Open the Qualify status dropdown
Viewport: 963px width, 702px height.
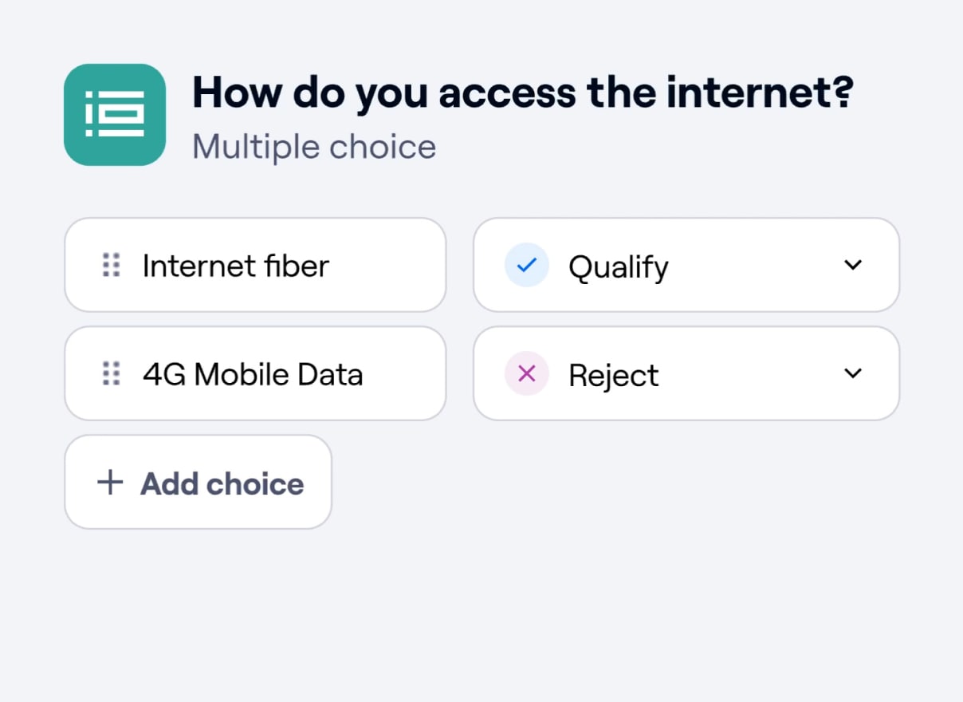coord(686,265)
